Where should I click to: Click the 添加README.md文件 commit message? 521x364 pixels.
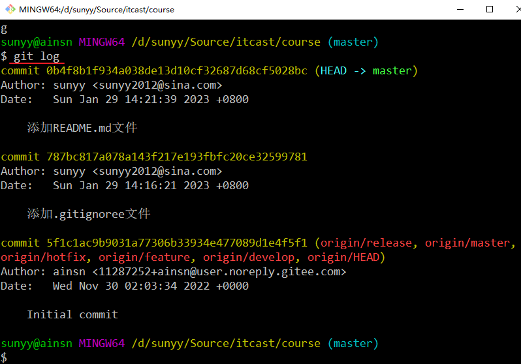pyautogui.click(x=82, y=128)
